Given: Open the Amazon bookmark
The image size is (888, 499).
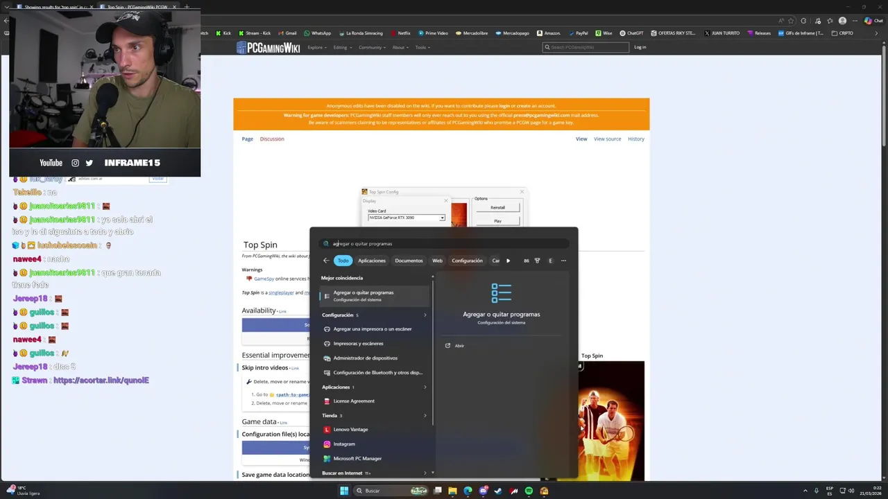Looking at the screenshot, I should tap(548, 33).
